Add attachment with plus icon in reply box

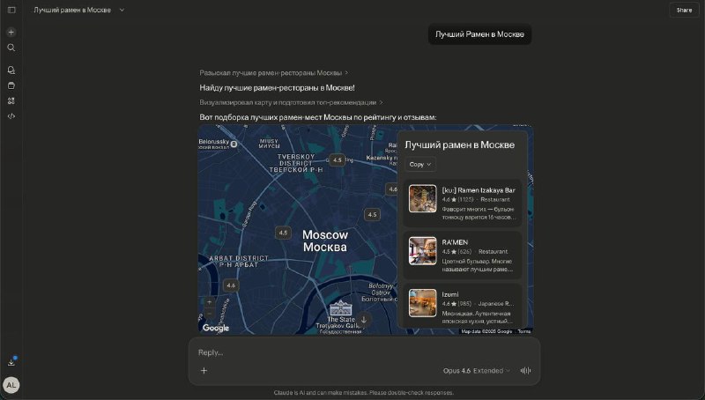(204, 371)
